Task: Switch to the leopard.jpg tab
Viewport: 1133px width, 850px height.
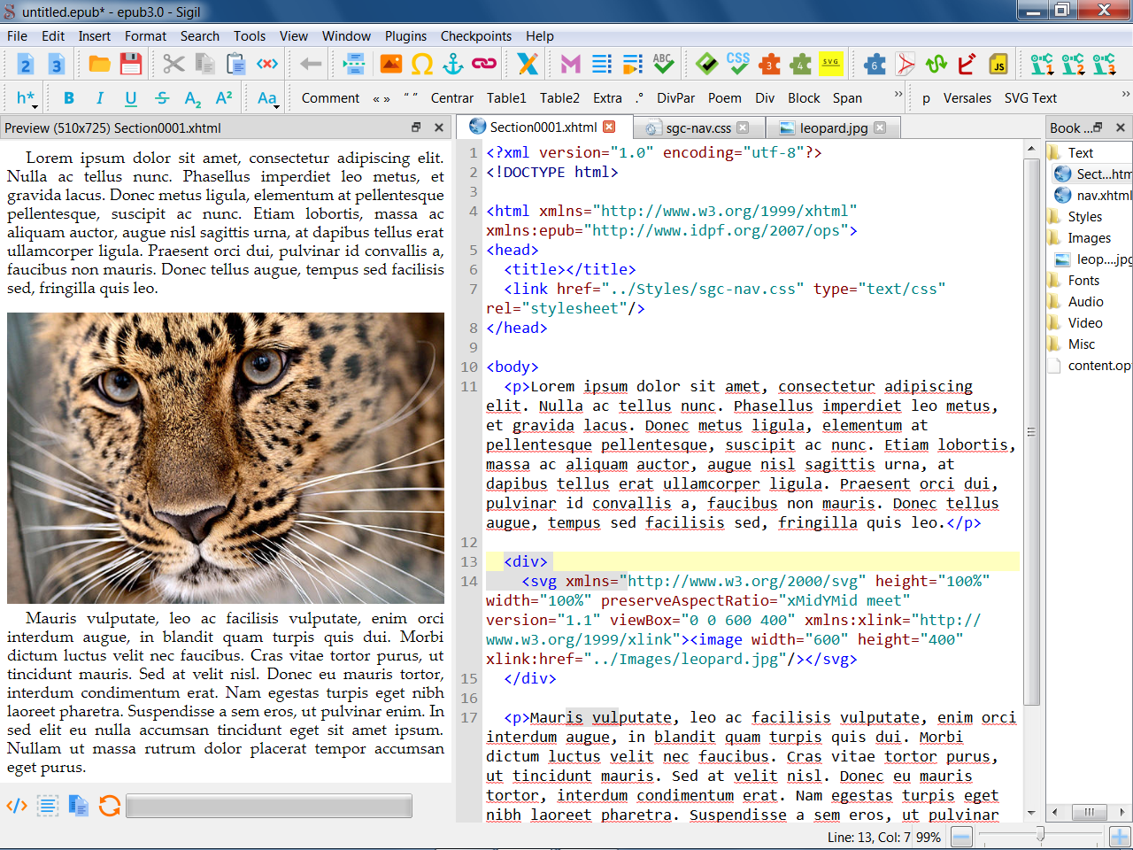Action: [832, 127]
